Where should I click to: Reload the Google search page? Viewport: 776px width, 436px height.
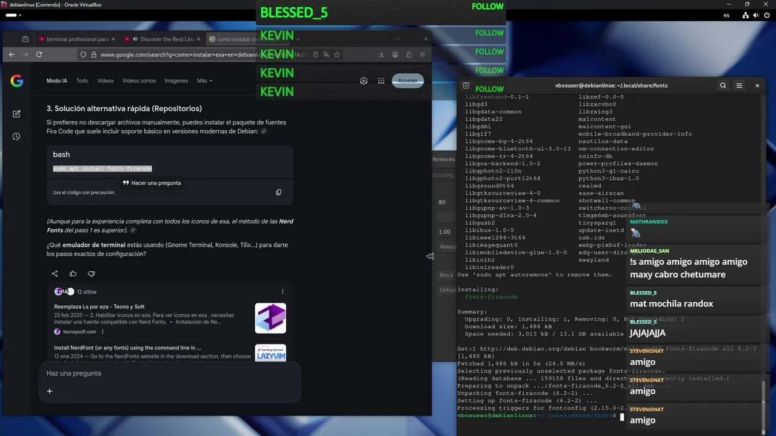(x=39, y=54)
